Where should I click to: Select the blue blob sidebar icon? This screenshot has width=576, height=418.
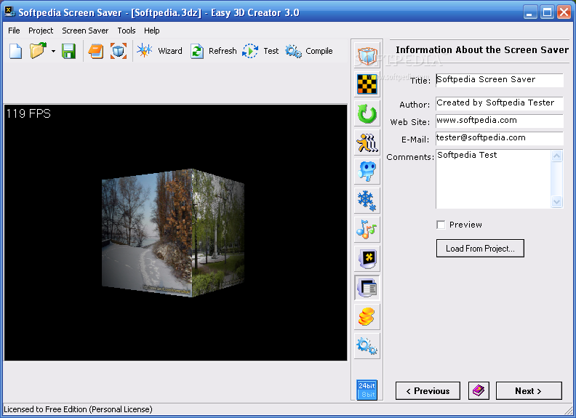(367, 171)
